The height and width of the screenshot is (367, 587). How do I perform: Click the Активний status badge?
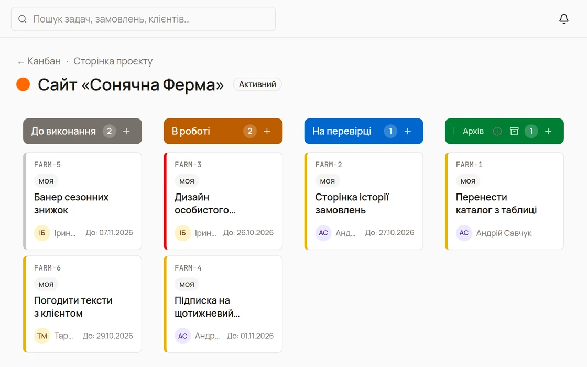coord(257,84)
